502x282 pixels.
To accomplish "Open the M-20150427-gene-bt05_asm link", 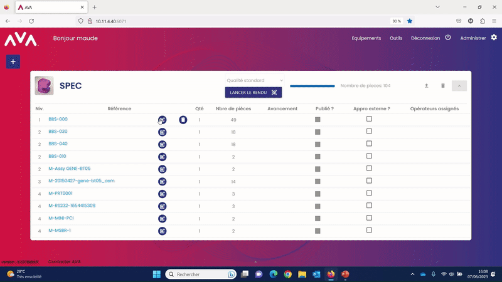I will 82,180.
